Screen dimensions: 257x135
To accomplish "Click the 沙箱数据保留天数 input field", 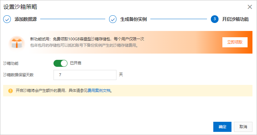I will coord(85,75).
